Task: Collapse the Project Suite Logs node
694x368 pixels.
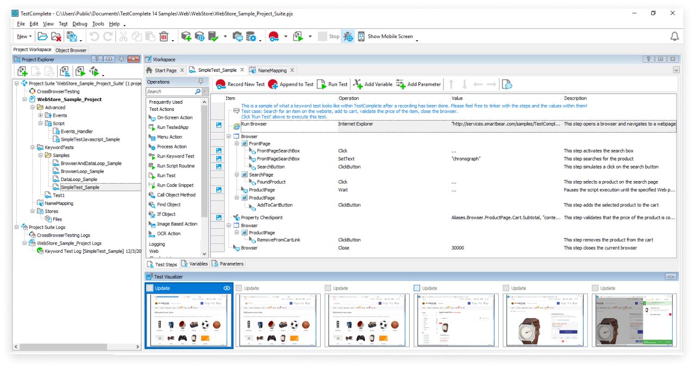Action: click(x=17, y=227)
